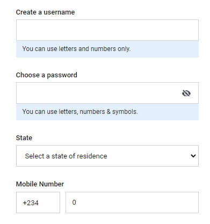Click the State field label
The height and width of the screenshot is (224, 210).
[x=24, y=138]
